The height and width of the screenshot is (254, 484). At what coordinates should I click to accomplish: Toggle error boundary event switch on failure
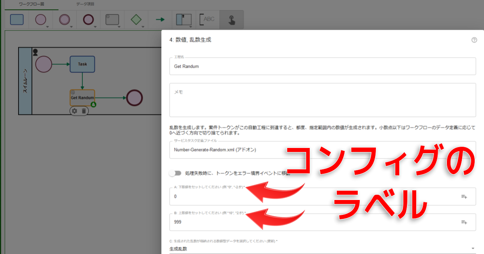click(x=175, y=173)
